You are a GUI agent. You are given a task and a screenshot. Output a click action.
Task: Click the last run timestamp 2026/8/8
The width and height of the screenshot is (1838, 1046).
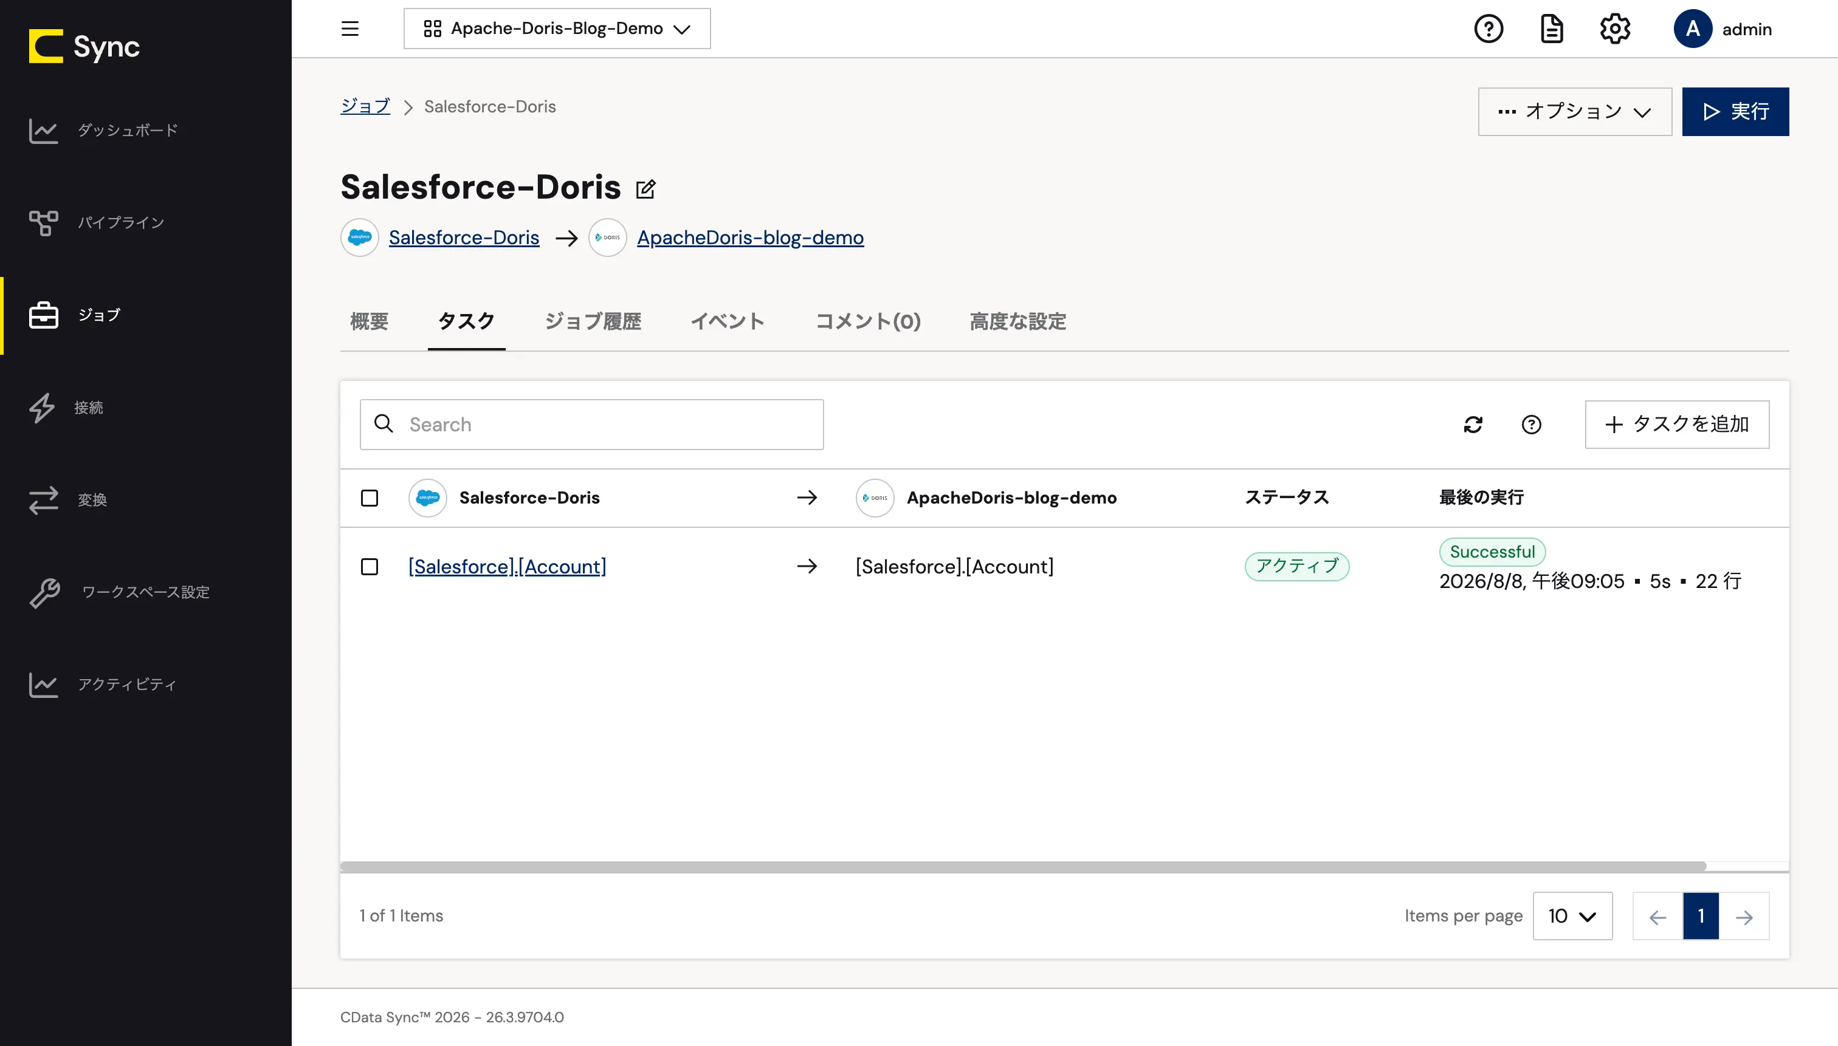[x=1532, y=581]
